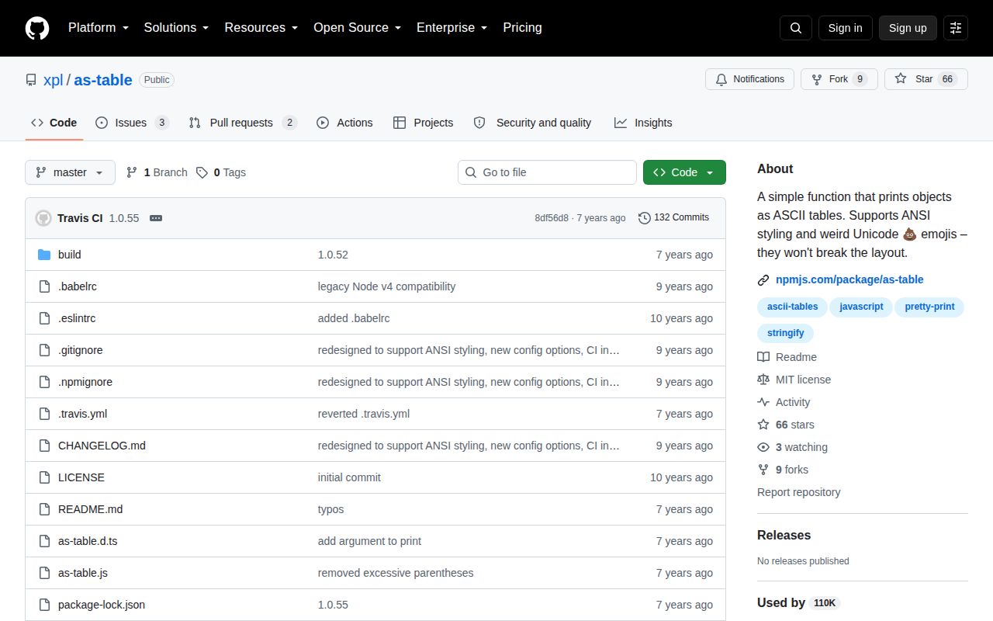Click the book icon next to Readme
The height and width of the screenshot is (621, 993).
click(x=763, y=357)
